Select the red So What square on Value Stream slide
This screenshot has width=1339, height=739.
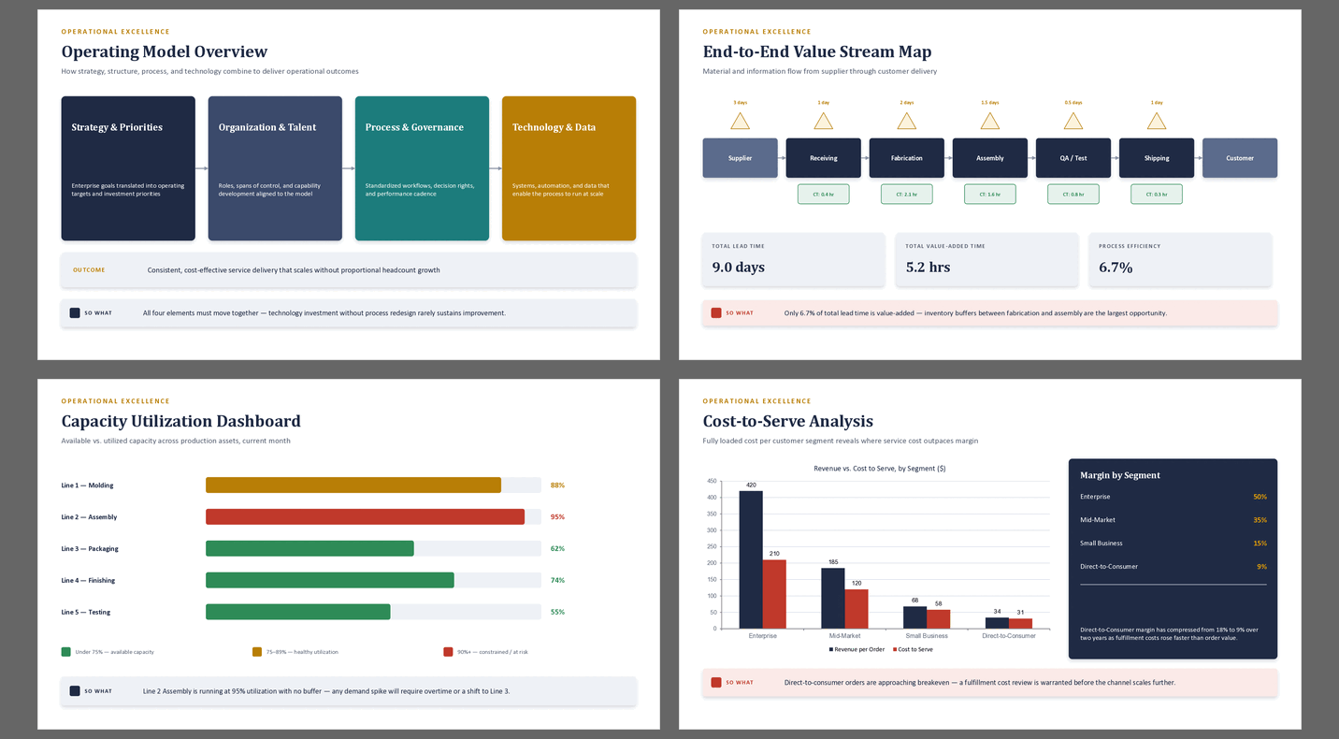[x=716, y=313]
